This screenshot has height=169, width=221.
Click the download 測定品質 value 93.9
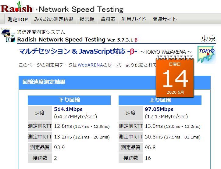[60, 147]
